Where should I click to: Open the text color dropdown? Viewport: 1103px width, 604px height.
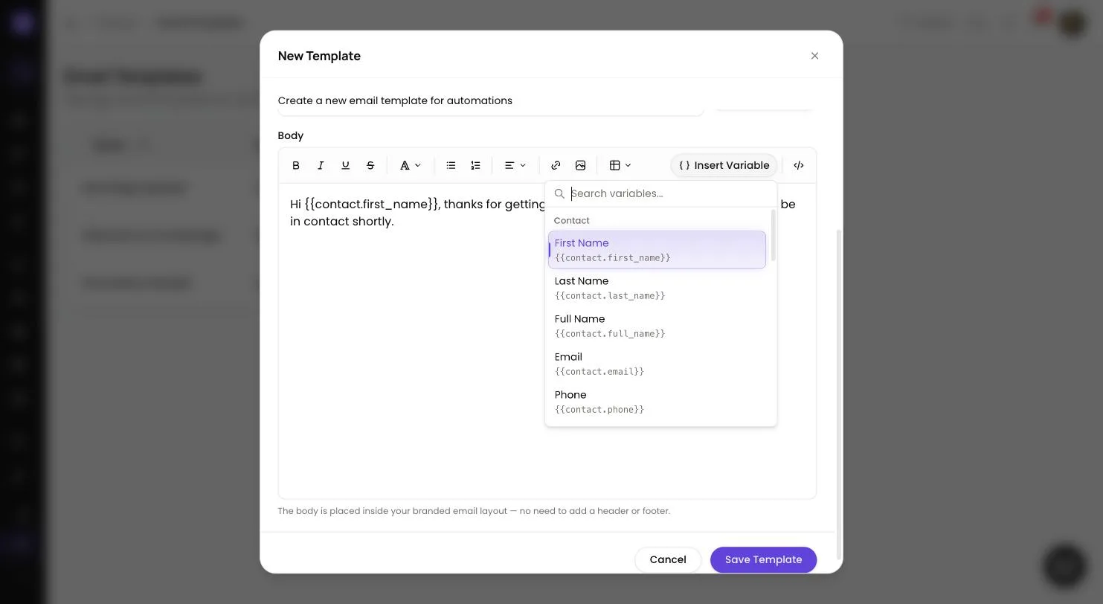[x=411, y=165]
